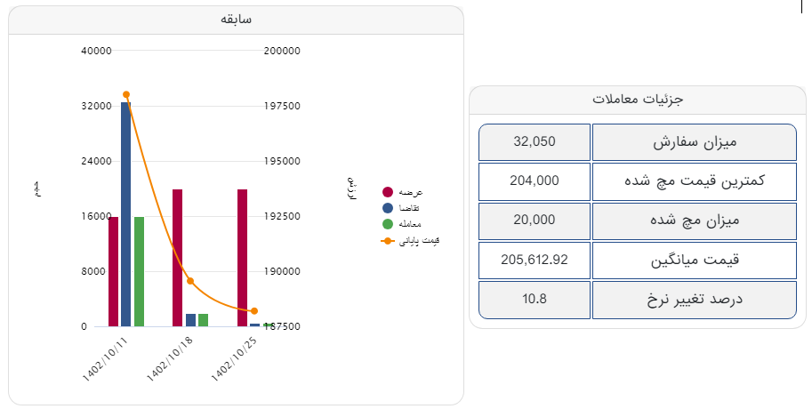
Task: Click the 205,612.92 average price value
Action: 535,260
